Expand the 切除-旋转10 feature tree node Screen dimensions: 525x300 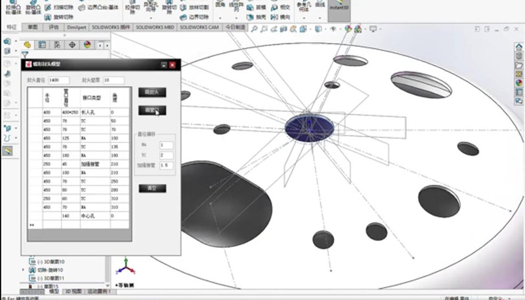24,270
